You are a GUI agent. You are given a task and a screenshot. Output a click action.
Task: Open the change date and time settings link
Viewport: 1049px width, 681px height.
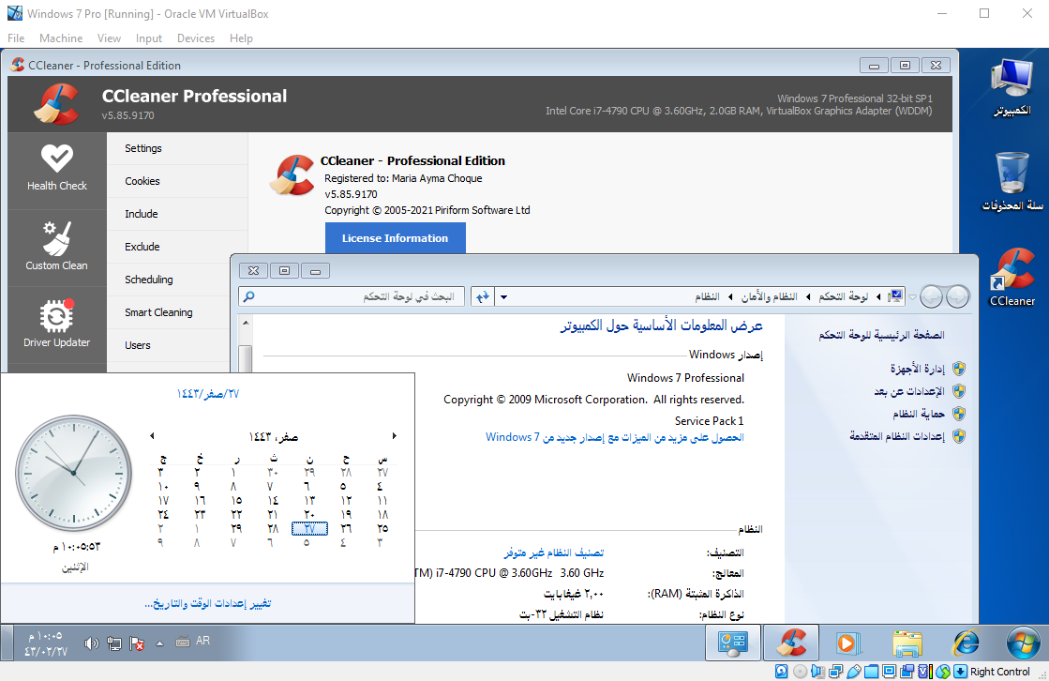tap(208, 602)
